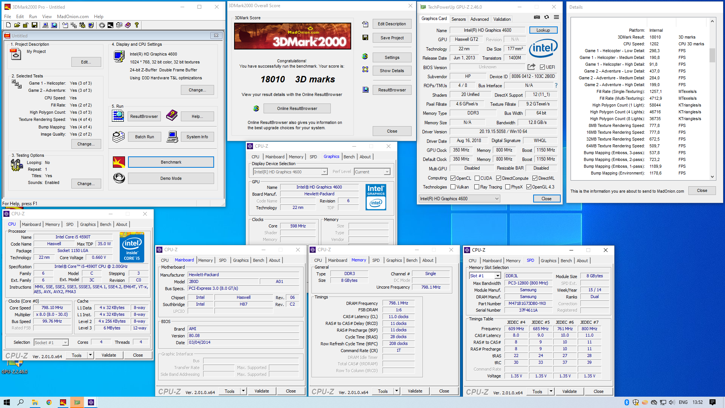Screen dimensions: 725x408
Task: Open the GPU-Z hamburger menu icon
Action: tap(556, 17)
